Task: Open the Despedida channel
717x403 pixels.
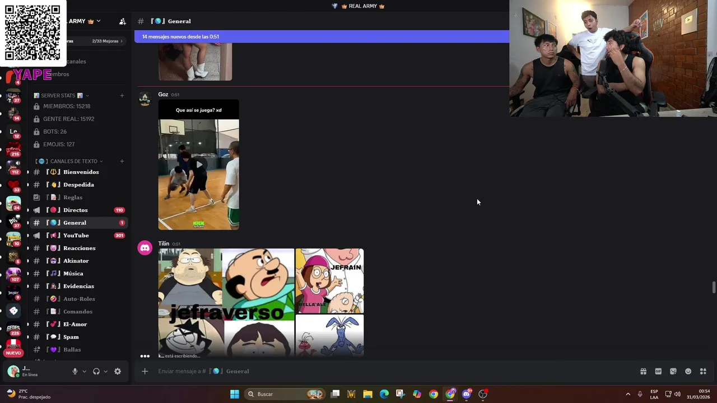Action: (78, 185)
